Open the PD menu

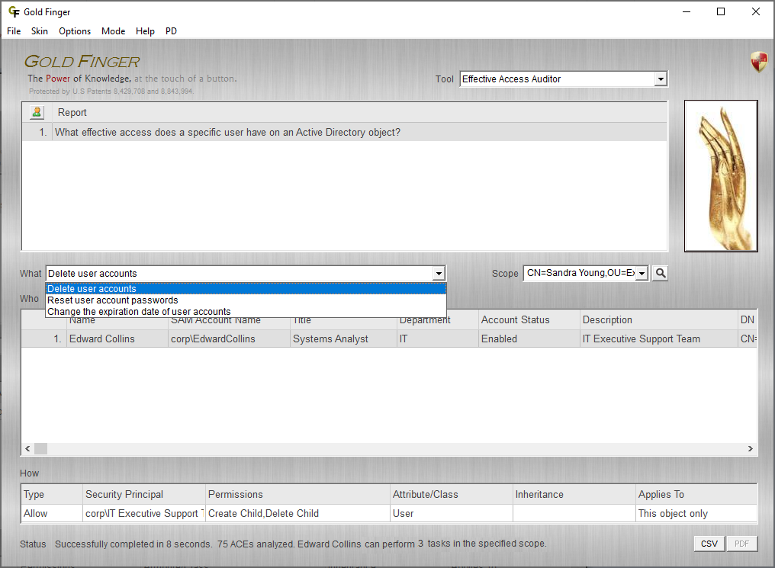171,31
